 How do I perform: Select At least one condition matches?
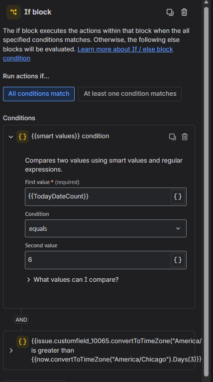[x=130, y=94]
